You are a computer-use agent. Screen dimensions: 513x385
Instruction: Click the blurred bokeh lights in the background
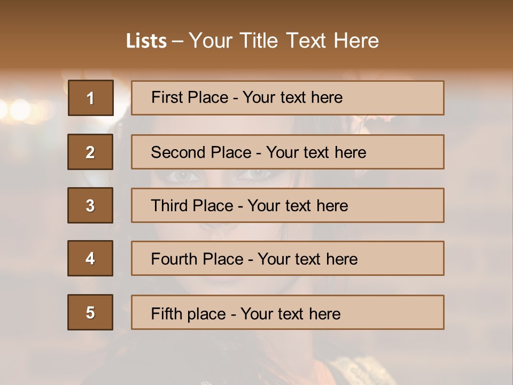tap(19, 110)
